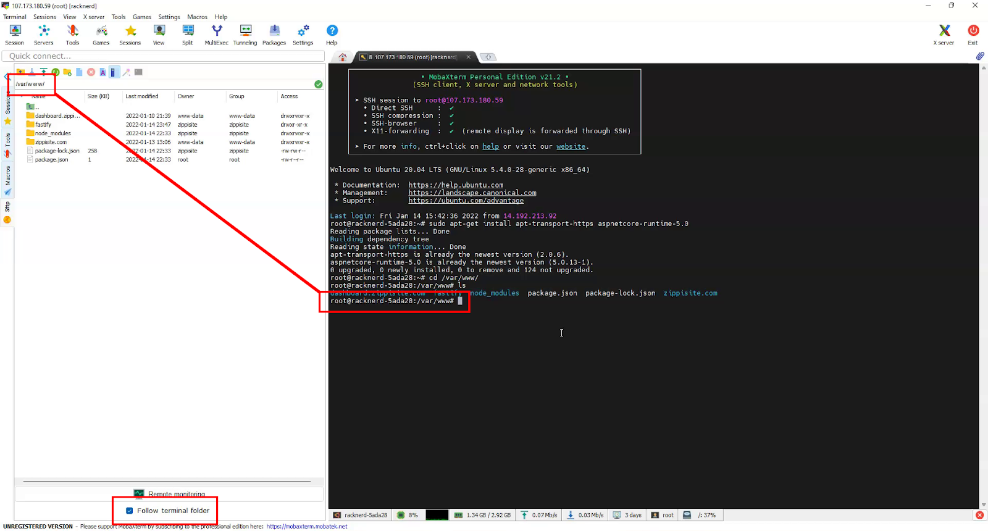Open the Help menu in menu bar
988x531 pixels.
pyautogui.click(x=221, y=17)
